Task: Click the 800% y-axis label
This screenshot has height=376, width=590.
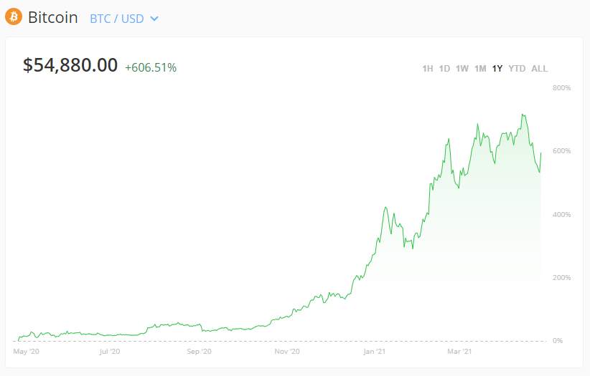Action: (561, 88)
